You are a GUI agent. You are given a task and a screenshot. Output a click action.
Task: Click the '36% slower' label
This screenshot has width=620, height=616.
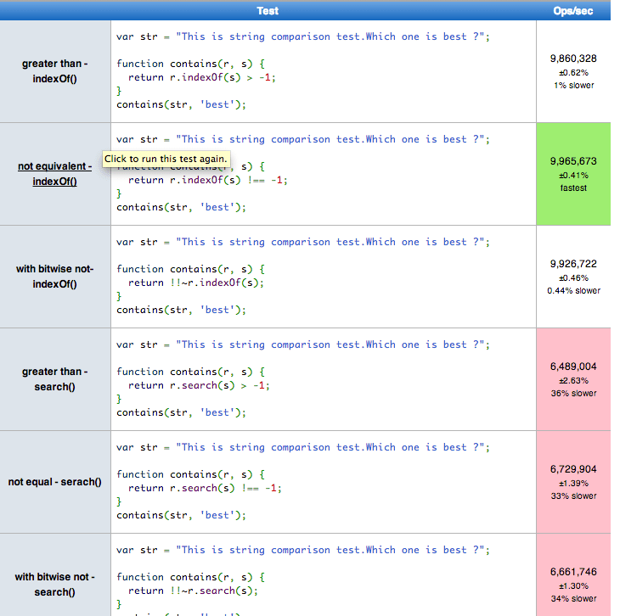[x=574, y=394]
